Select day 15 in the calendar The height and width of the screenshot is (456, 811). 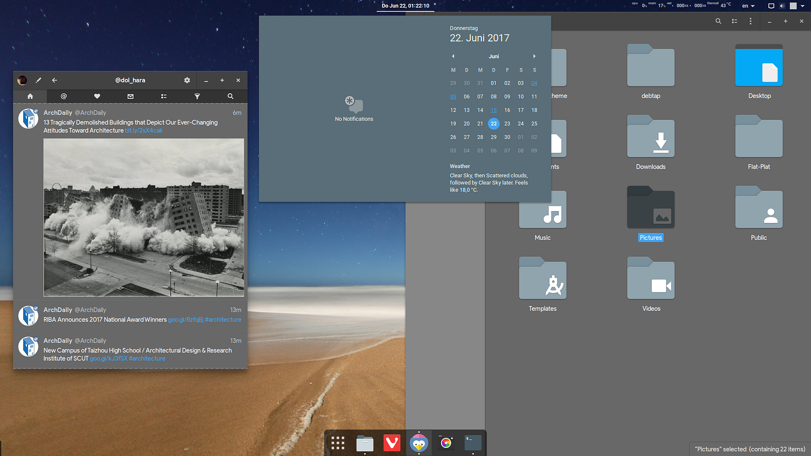coord(494,110)
